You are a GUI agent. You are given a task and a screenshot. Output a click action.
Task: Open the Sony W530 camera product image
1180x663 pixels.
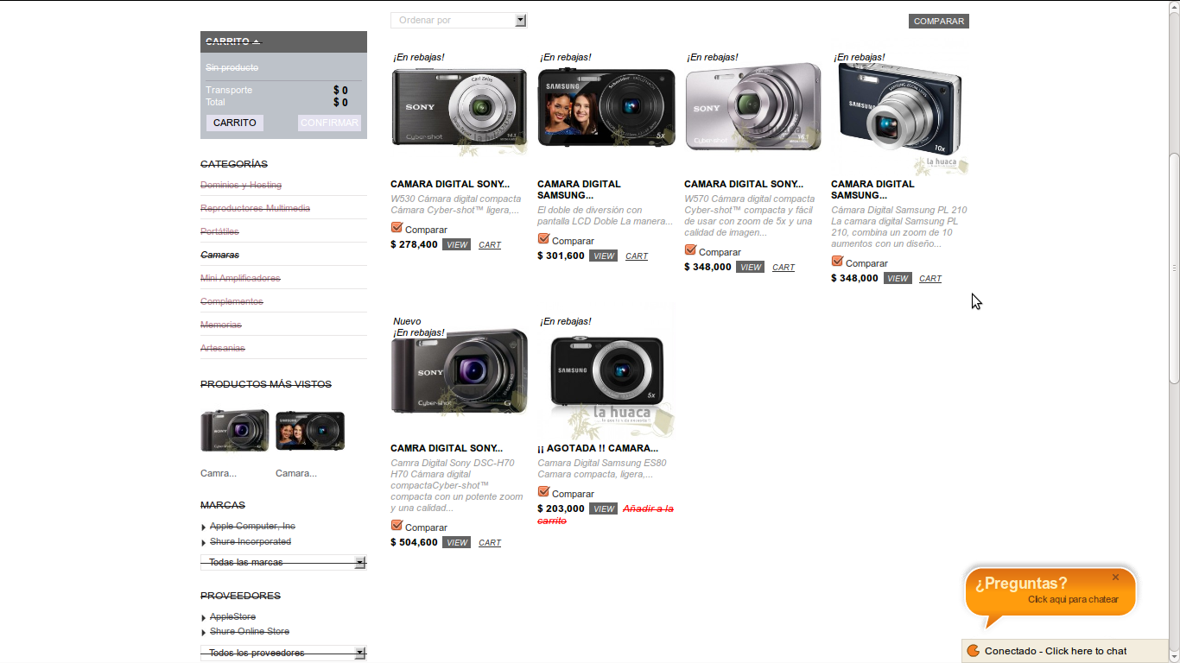point(459,108)
